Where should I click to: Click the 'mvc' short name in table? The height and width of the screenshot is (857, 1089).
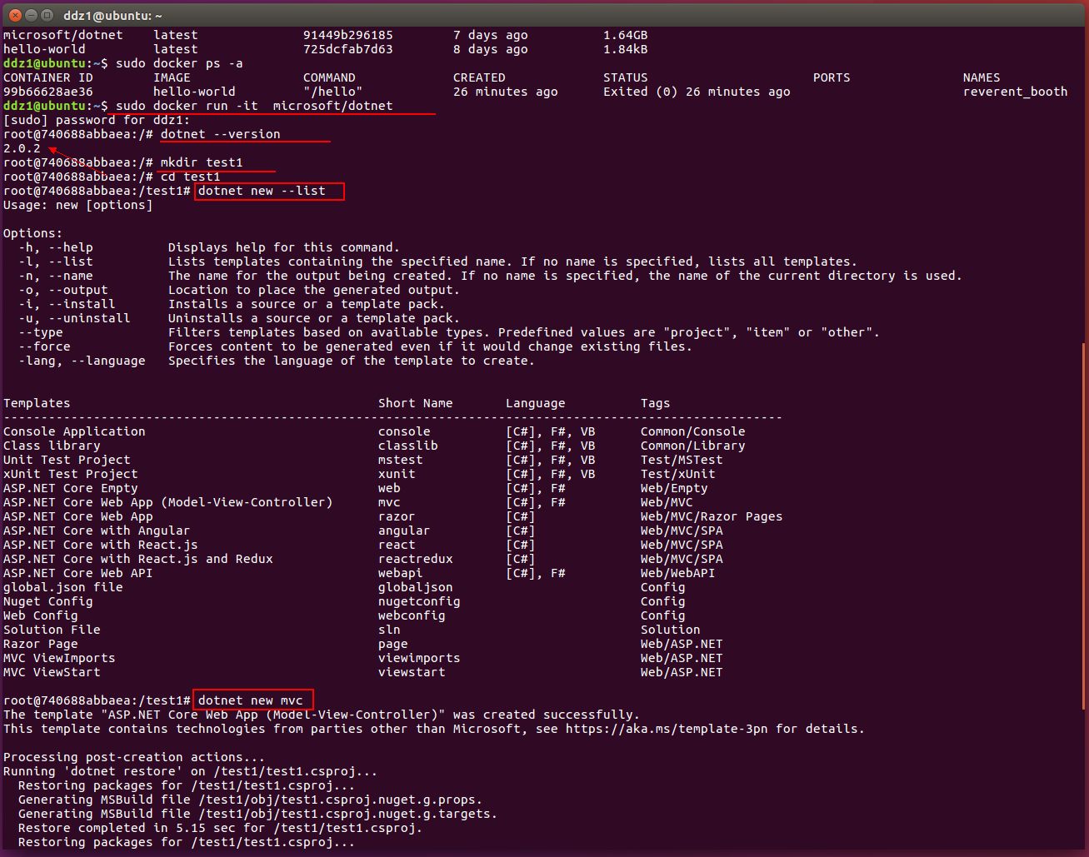(x=389, y=502)
